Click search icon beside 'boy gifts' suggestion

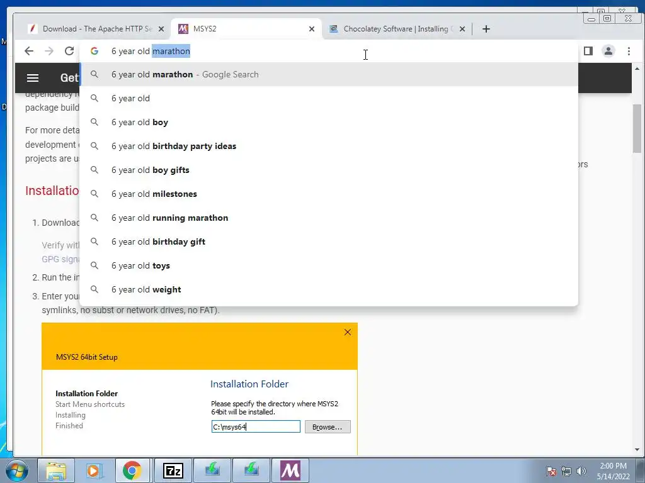[x=94, y=170]
